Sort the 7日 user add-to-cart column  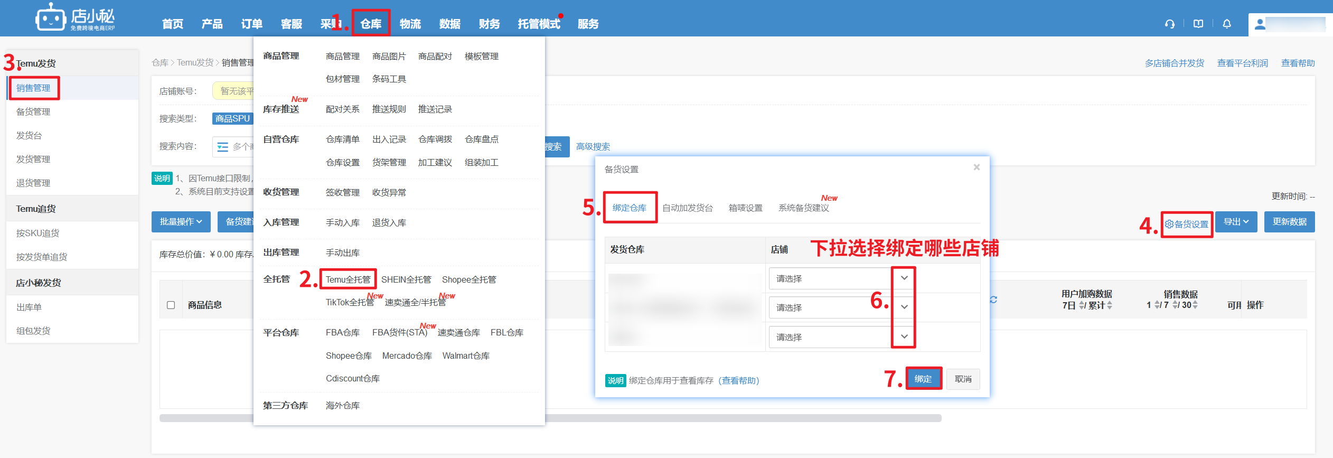[x=1082, y=305]
